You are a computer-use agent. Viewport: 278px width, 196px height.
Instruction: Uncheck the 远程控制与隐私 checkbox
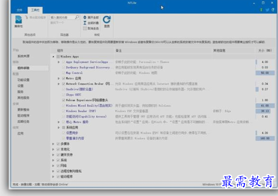click(58, 171)
